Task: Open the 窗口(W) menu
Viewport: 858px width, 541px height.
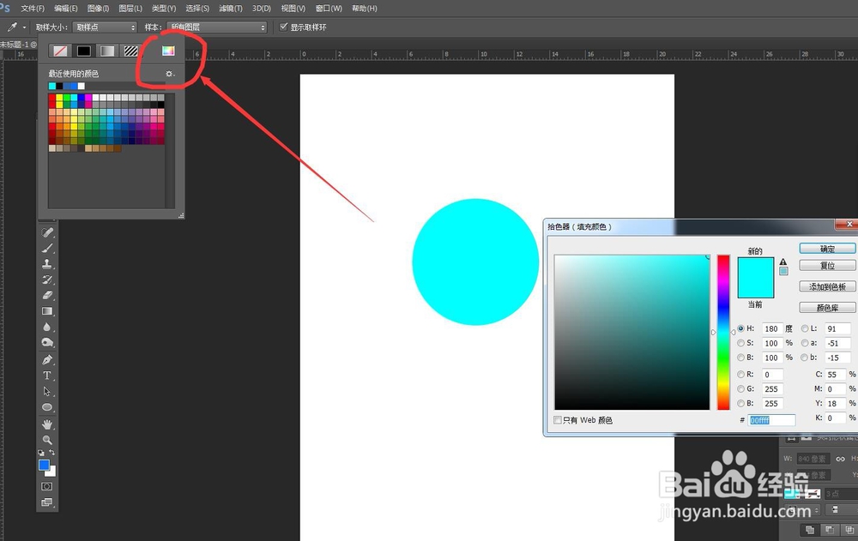Action: [329, 9]
